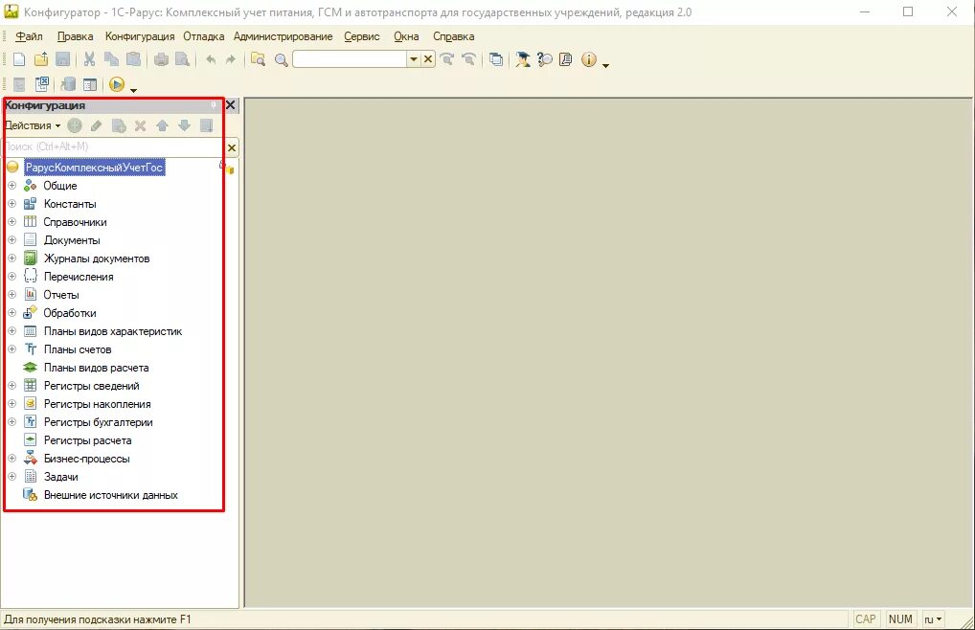975x630 pixels.
Task: Click the Find next icon
Action: point(446,59)
